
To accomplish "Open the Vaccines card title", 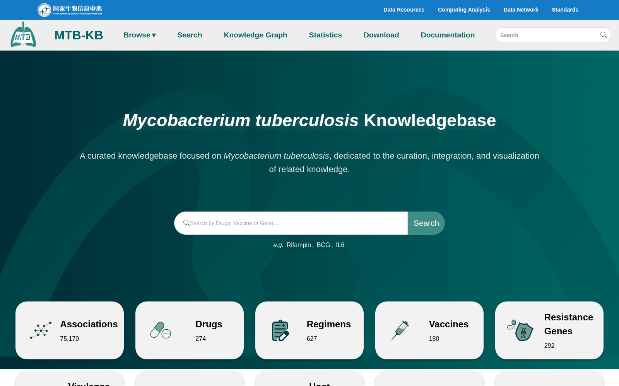I will 449,324.
